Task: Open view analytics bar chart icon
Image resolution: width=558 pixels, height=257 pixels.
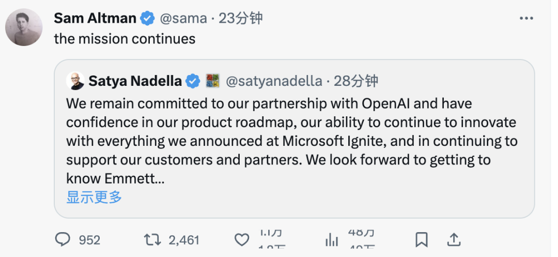Action: [331, 240]
